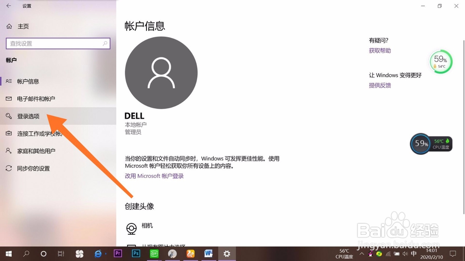Viewport: 465px width, 261px height.
Task: Click the QQ penguin tray icon
Action: 371,254
